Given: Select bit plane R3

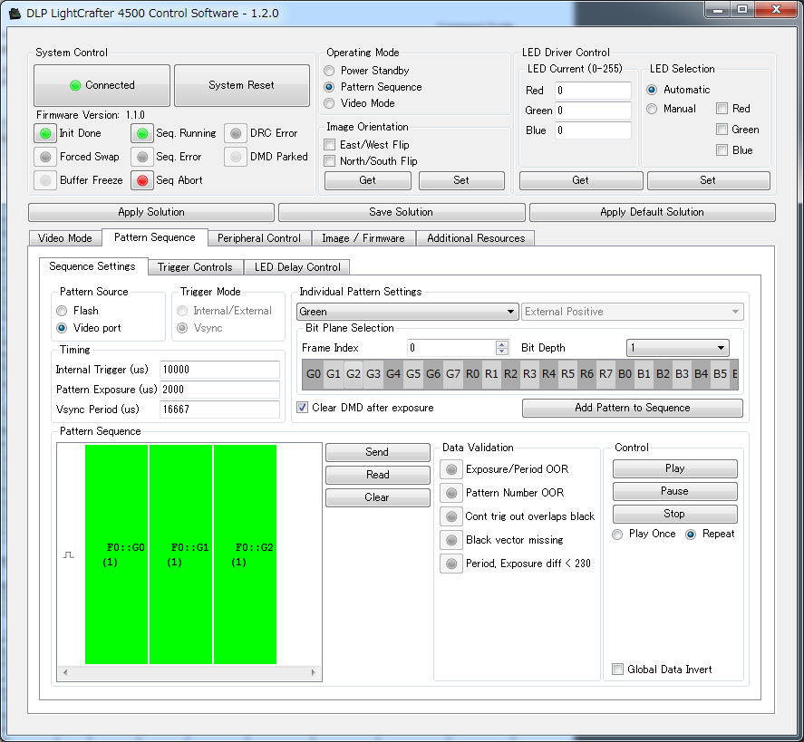Looking at the screenshot, I should [529, 374].
